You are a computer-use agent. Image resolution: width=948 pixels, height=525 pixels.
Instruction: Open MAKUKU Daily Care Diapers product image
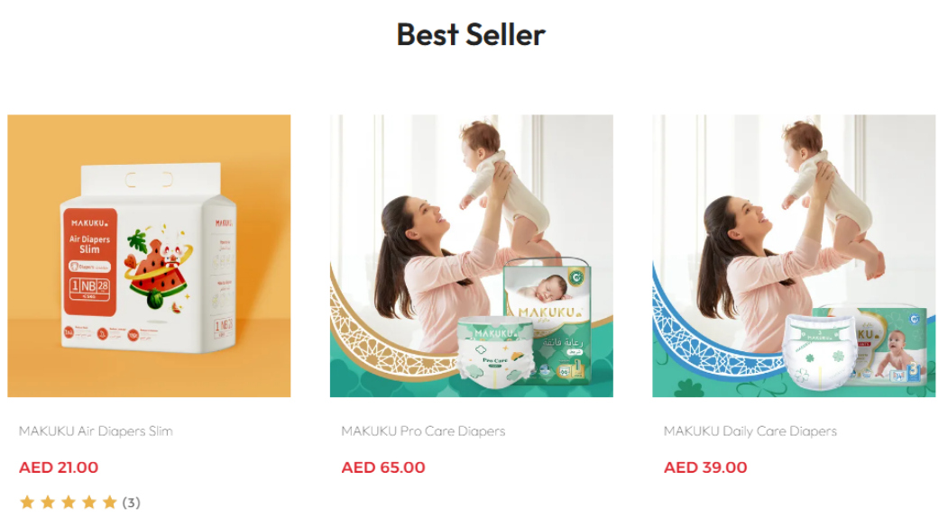click(794, 256)
